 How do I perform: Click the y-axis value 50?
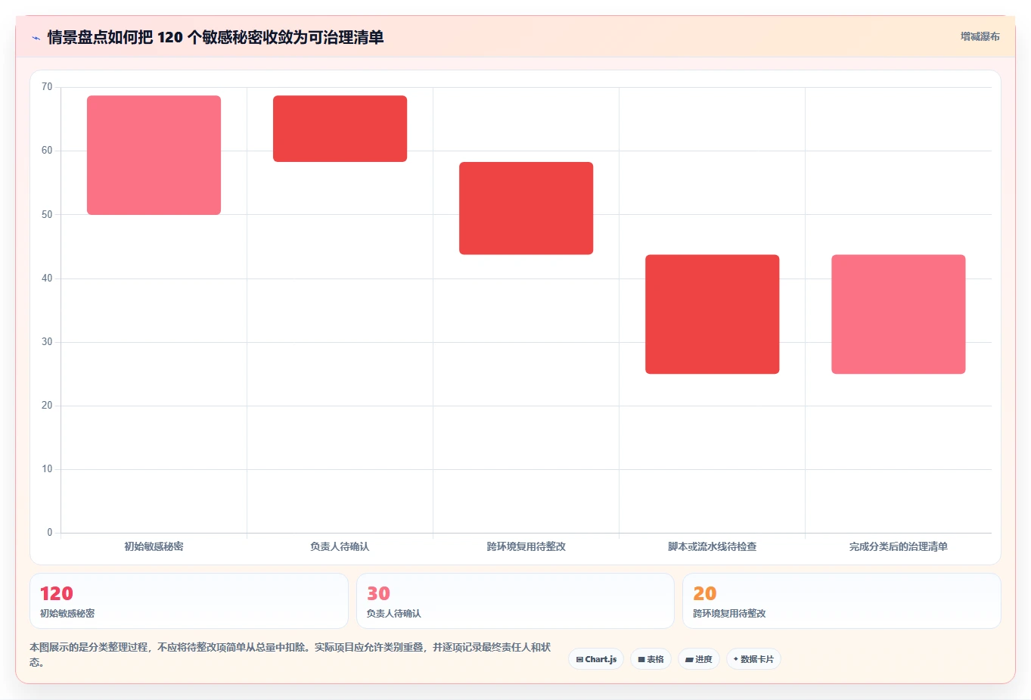point(47,214)
